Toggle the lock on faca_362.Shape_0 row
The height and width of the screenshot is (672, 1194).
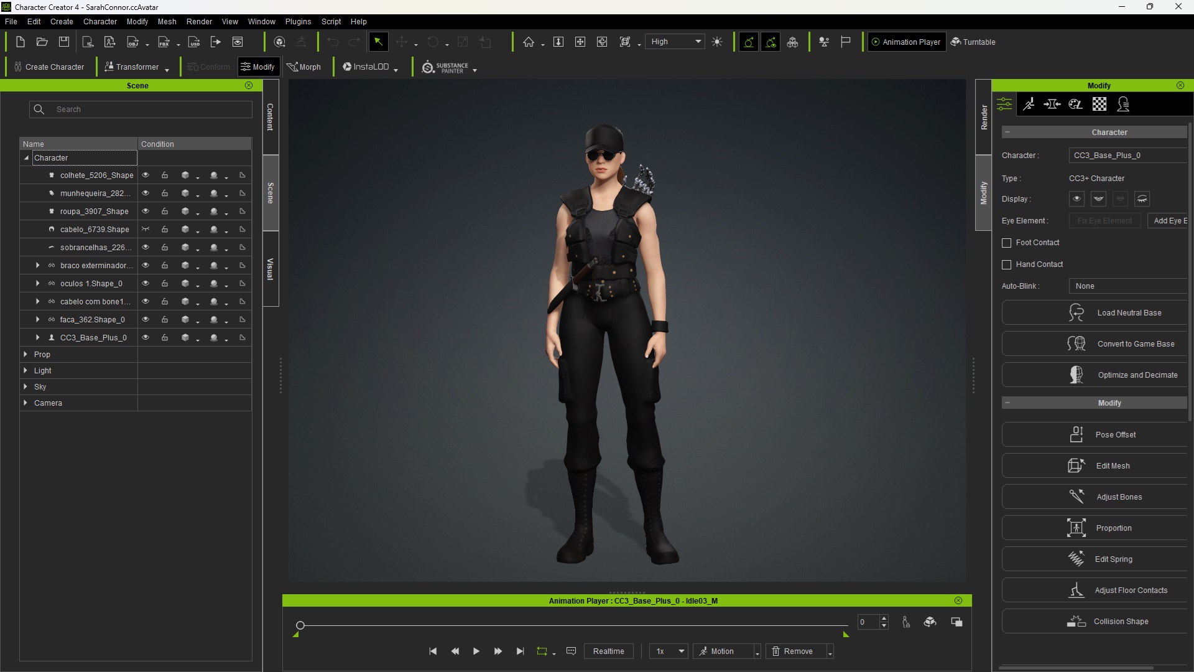(x=165, y=320)
